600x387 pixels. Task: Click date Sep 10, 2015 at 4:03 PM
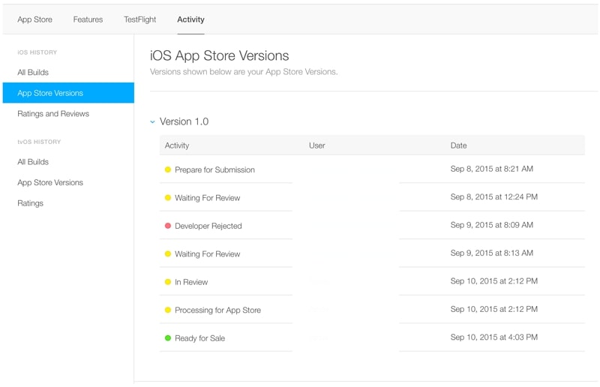494,337
